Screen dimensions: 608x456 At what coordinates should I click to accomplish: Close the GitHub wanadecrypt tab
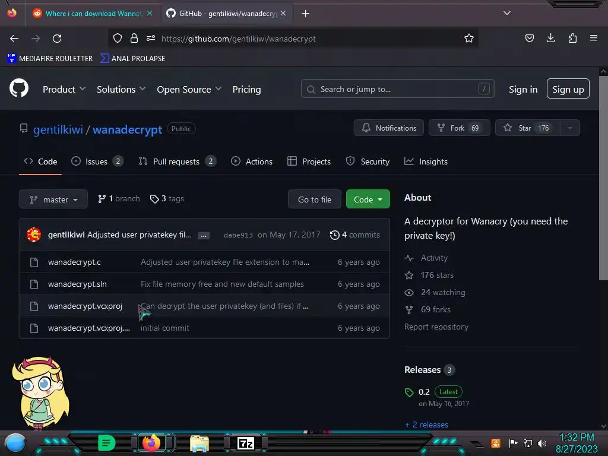coord(283,13)
